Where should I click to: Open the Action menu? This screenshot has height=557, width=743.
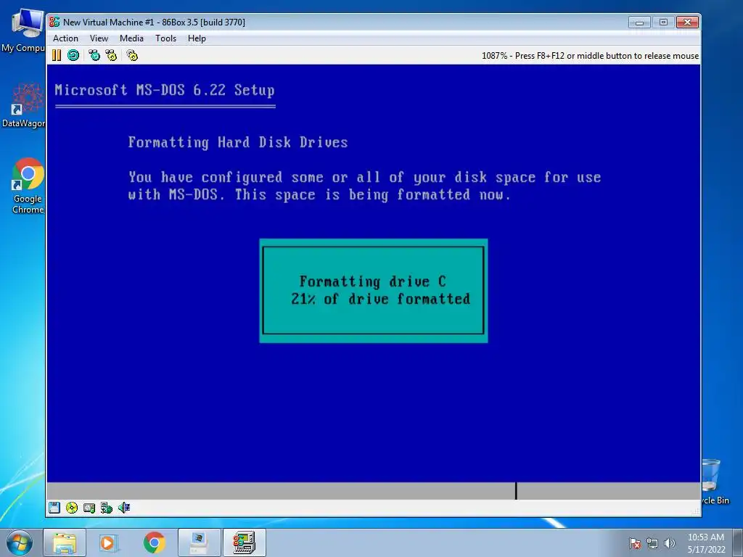(x=65, y=38)
